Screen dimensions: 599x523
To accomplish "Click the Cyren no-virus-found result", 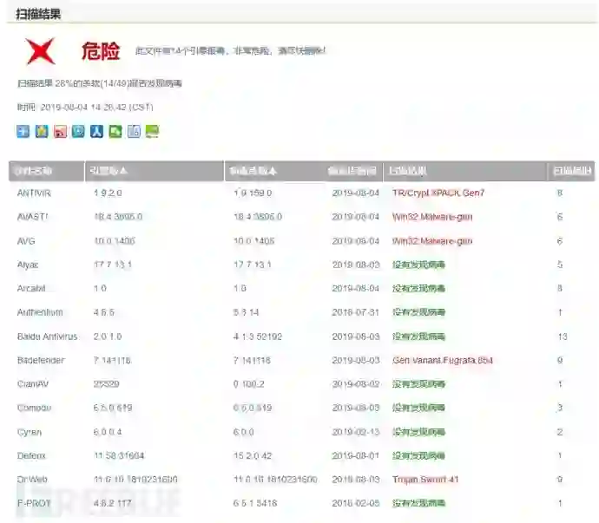I will point(418,432).
